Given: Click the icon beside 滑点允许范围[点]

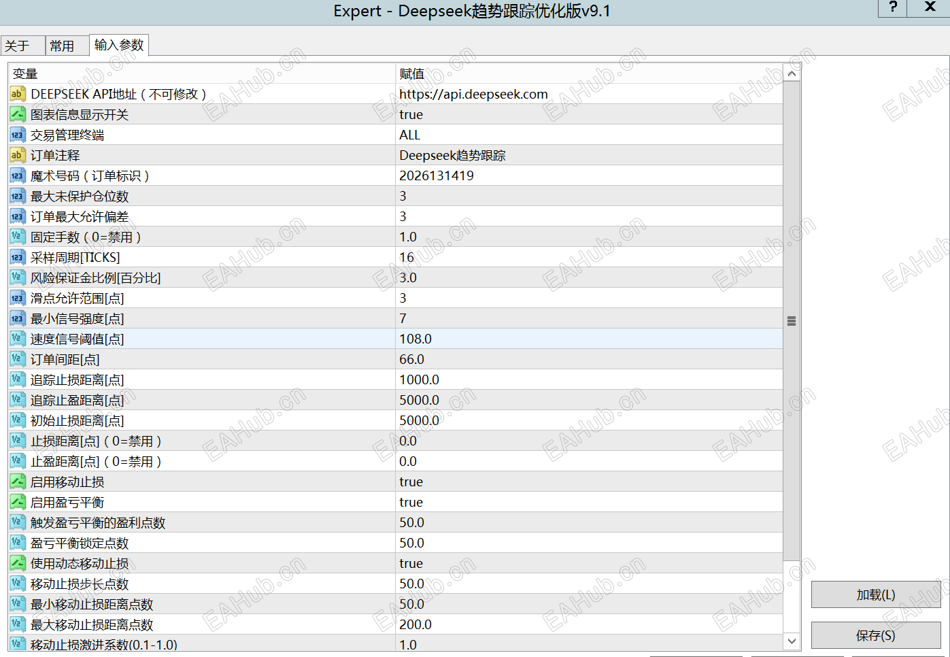Looking at the screenshot, I should coord(18,298).
